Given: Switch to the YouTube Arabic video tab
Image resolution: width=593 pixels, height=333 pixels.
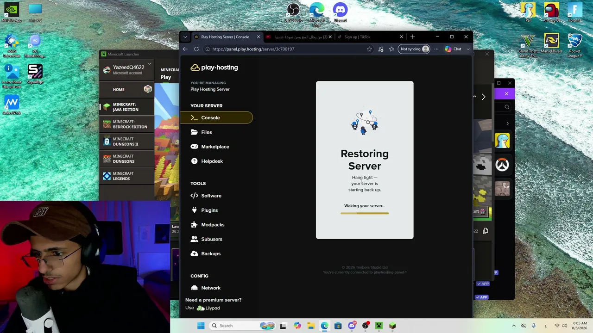Looking at the screenshot, I should pos(299,37).
